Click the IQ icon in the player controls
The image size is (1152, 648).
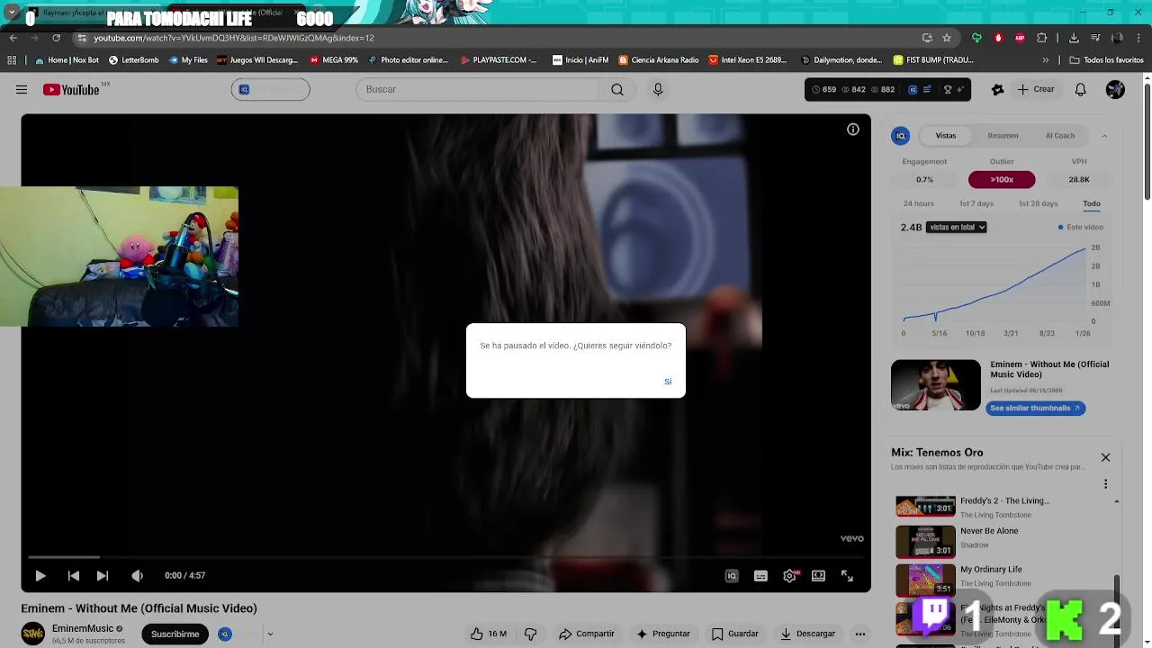[732, 576]
